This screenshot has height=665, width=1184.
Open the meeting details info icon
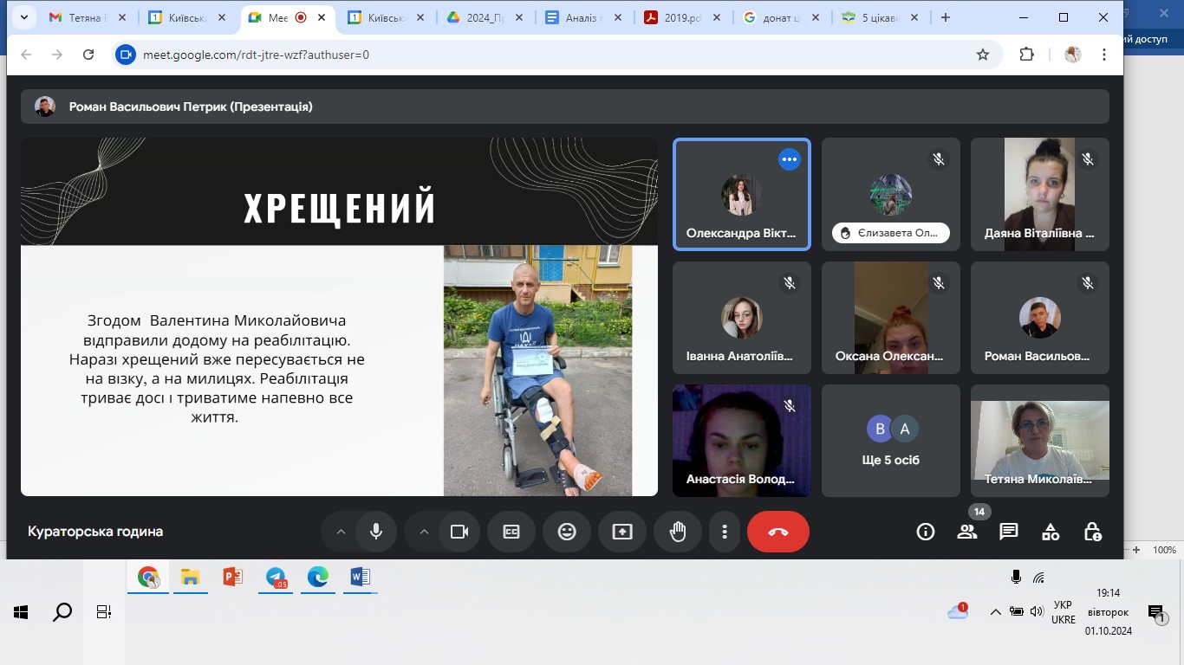925,532
